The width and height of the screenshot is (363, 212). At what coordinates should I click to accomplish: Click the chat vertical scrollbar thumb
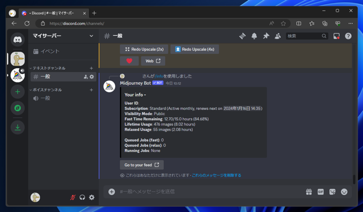(354, 180)
